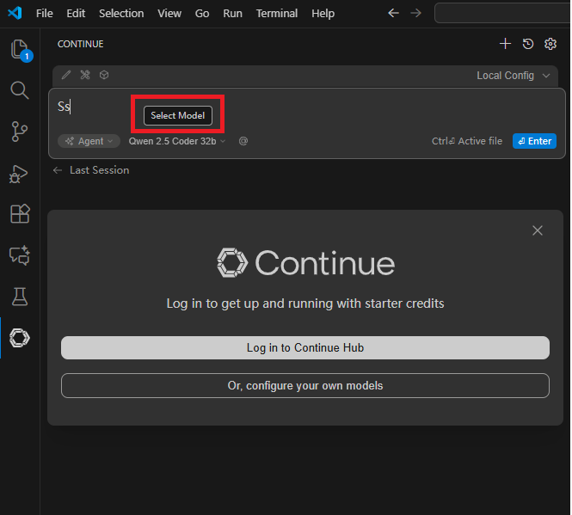Image resolution: width=572 pixels, height=515 pixels.
Task: Click Ctrl Active file option
Action: (x=467, y=141)
